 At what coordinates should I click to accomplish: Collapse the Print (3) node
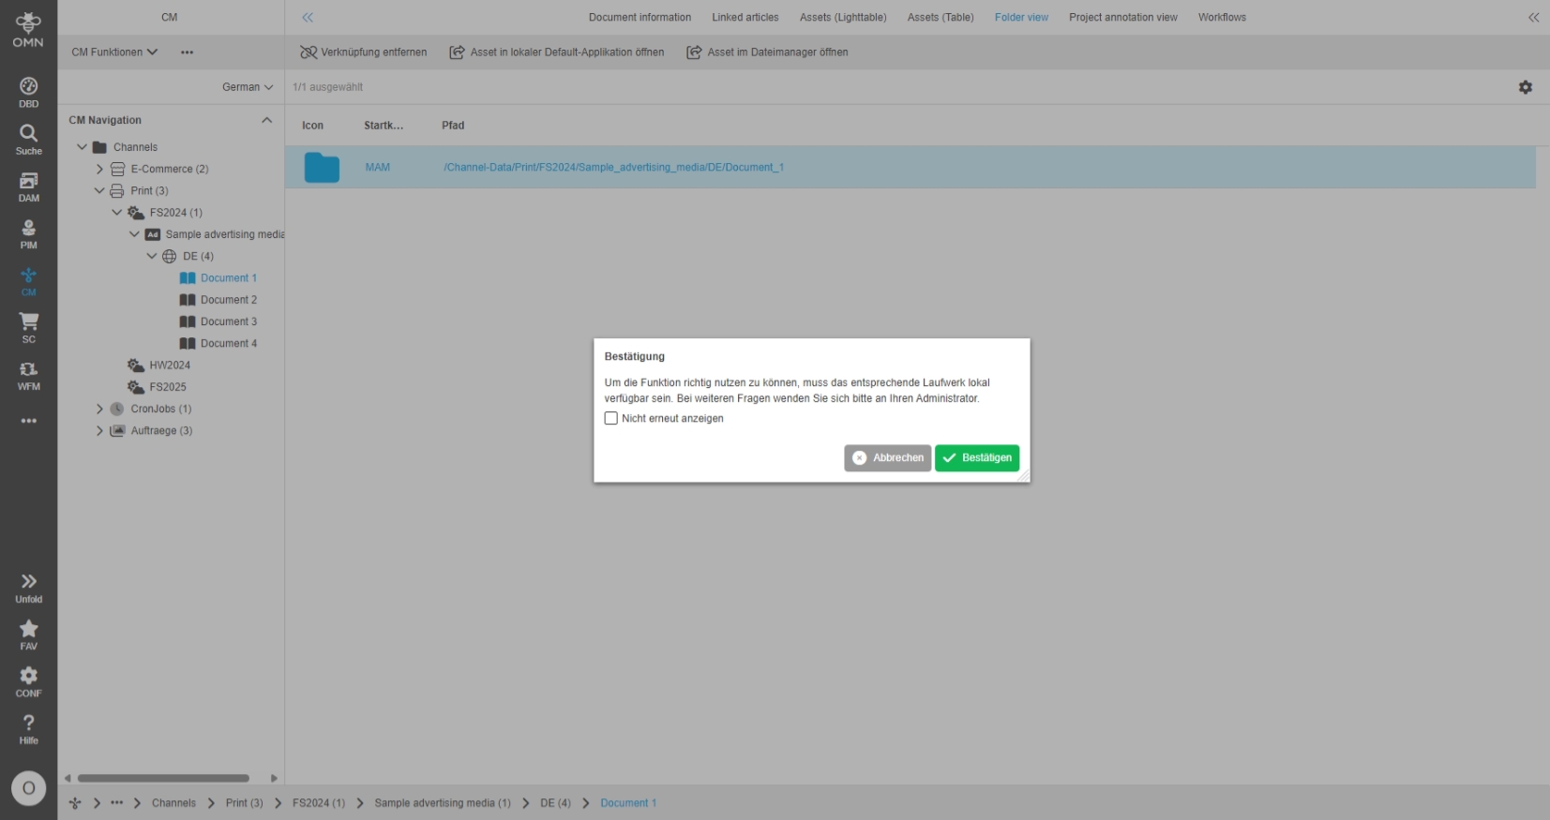[x=99, y=191]
